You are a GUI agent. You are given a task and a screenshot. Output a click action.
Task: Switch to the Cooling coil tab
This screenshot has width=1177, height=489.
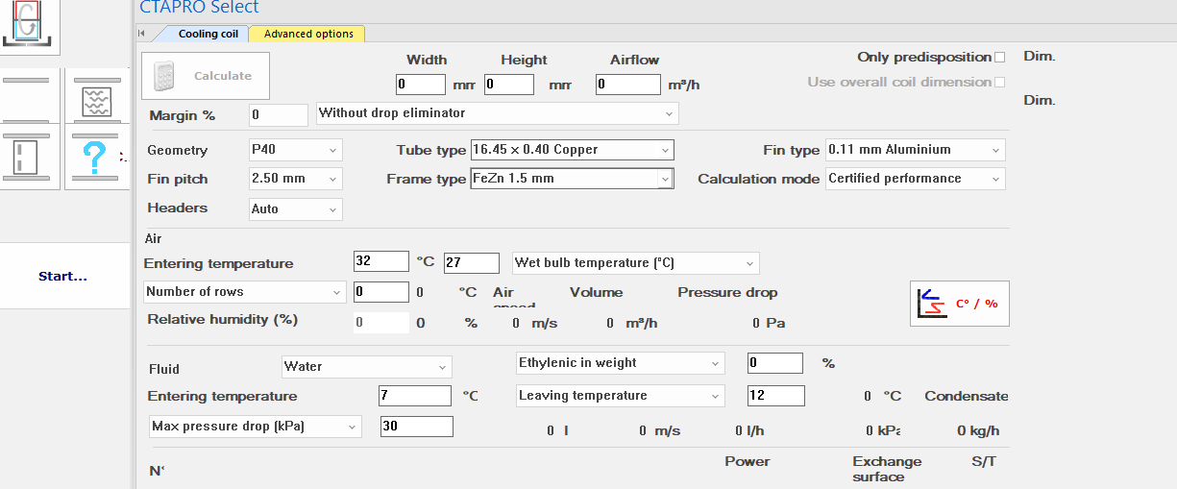tap(207, 34)
